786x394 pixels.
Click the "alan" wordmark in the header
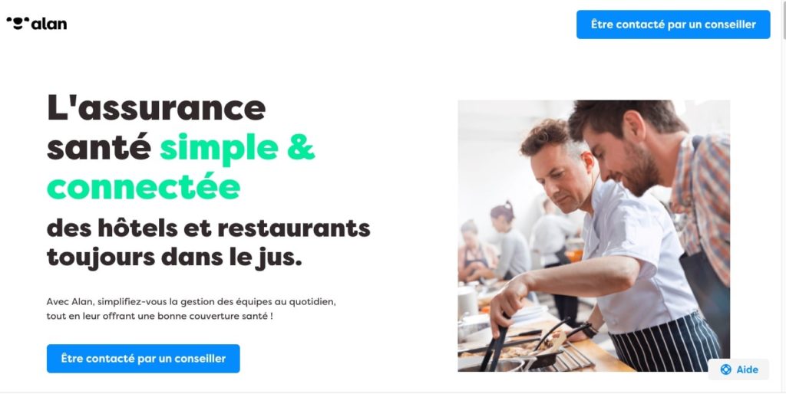pyautogui.click(x=48, y=24)
